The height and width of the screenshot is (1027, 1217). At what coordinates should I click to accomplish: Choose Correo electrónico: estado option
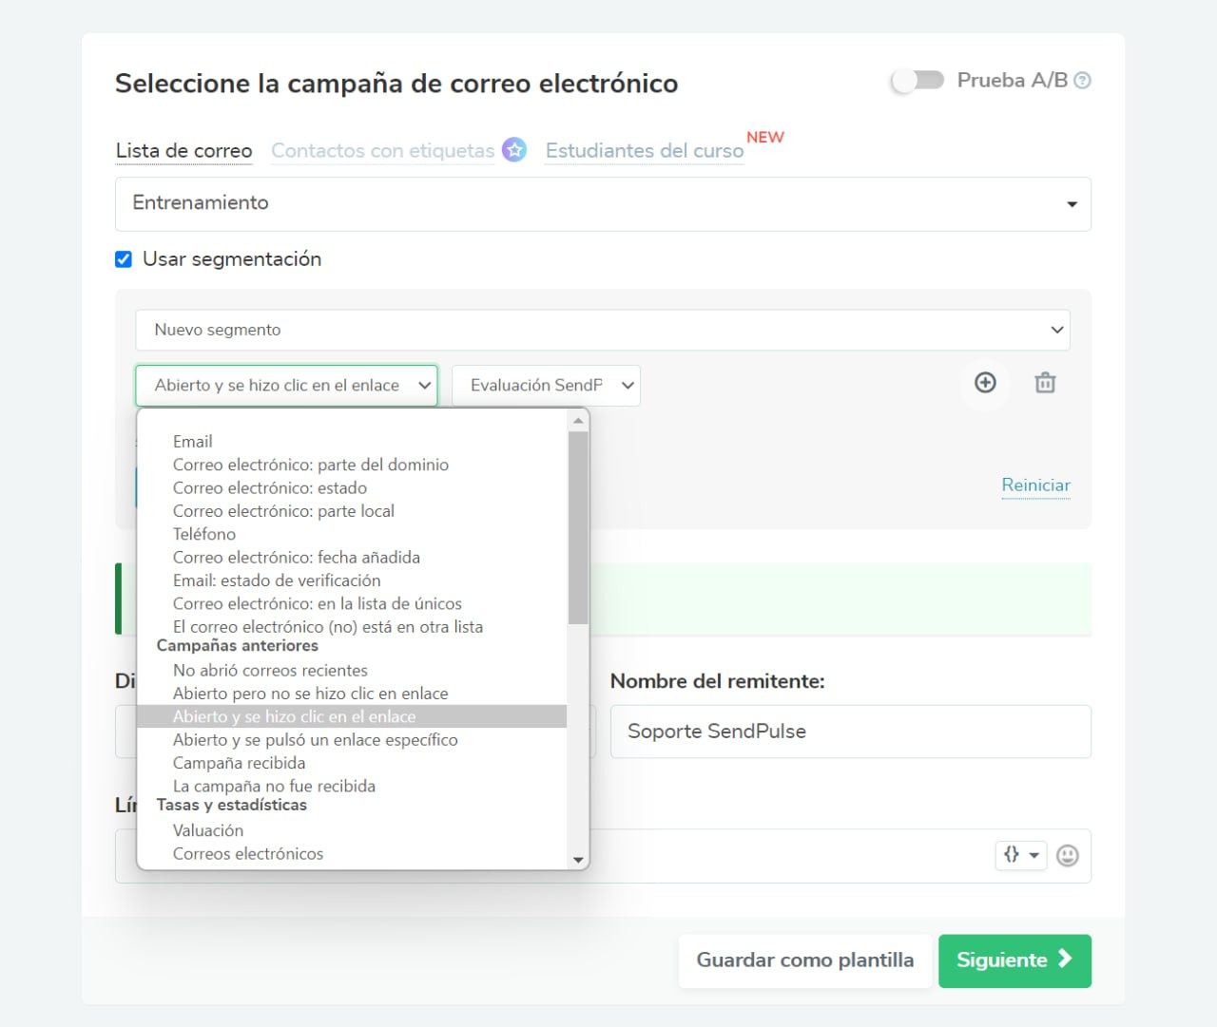pos(352,488)
